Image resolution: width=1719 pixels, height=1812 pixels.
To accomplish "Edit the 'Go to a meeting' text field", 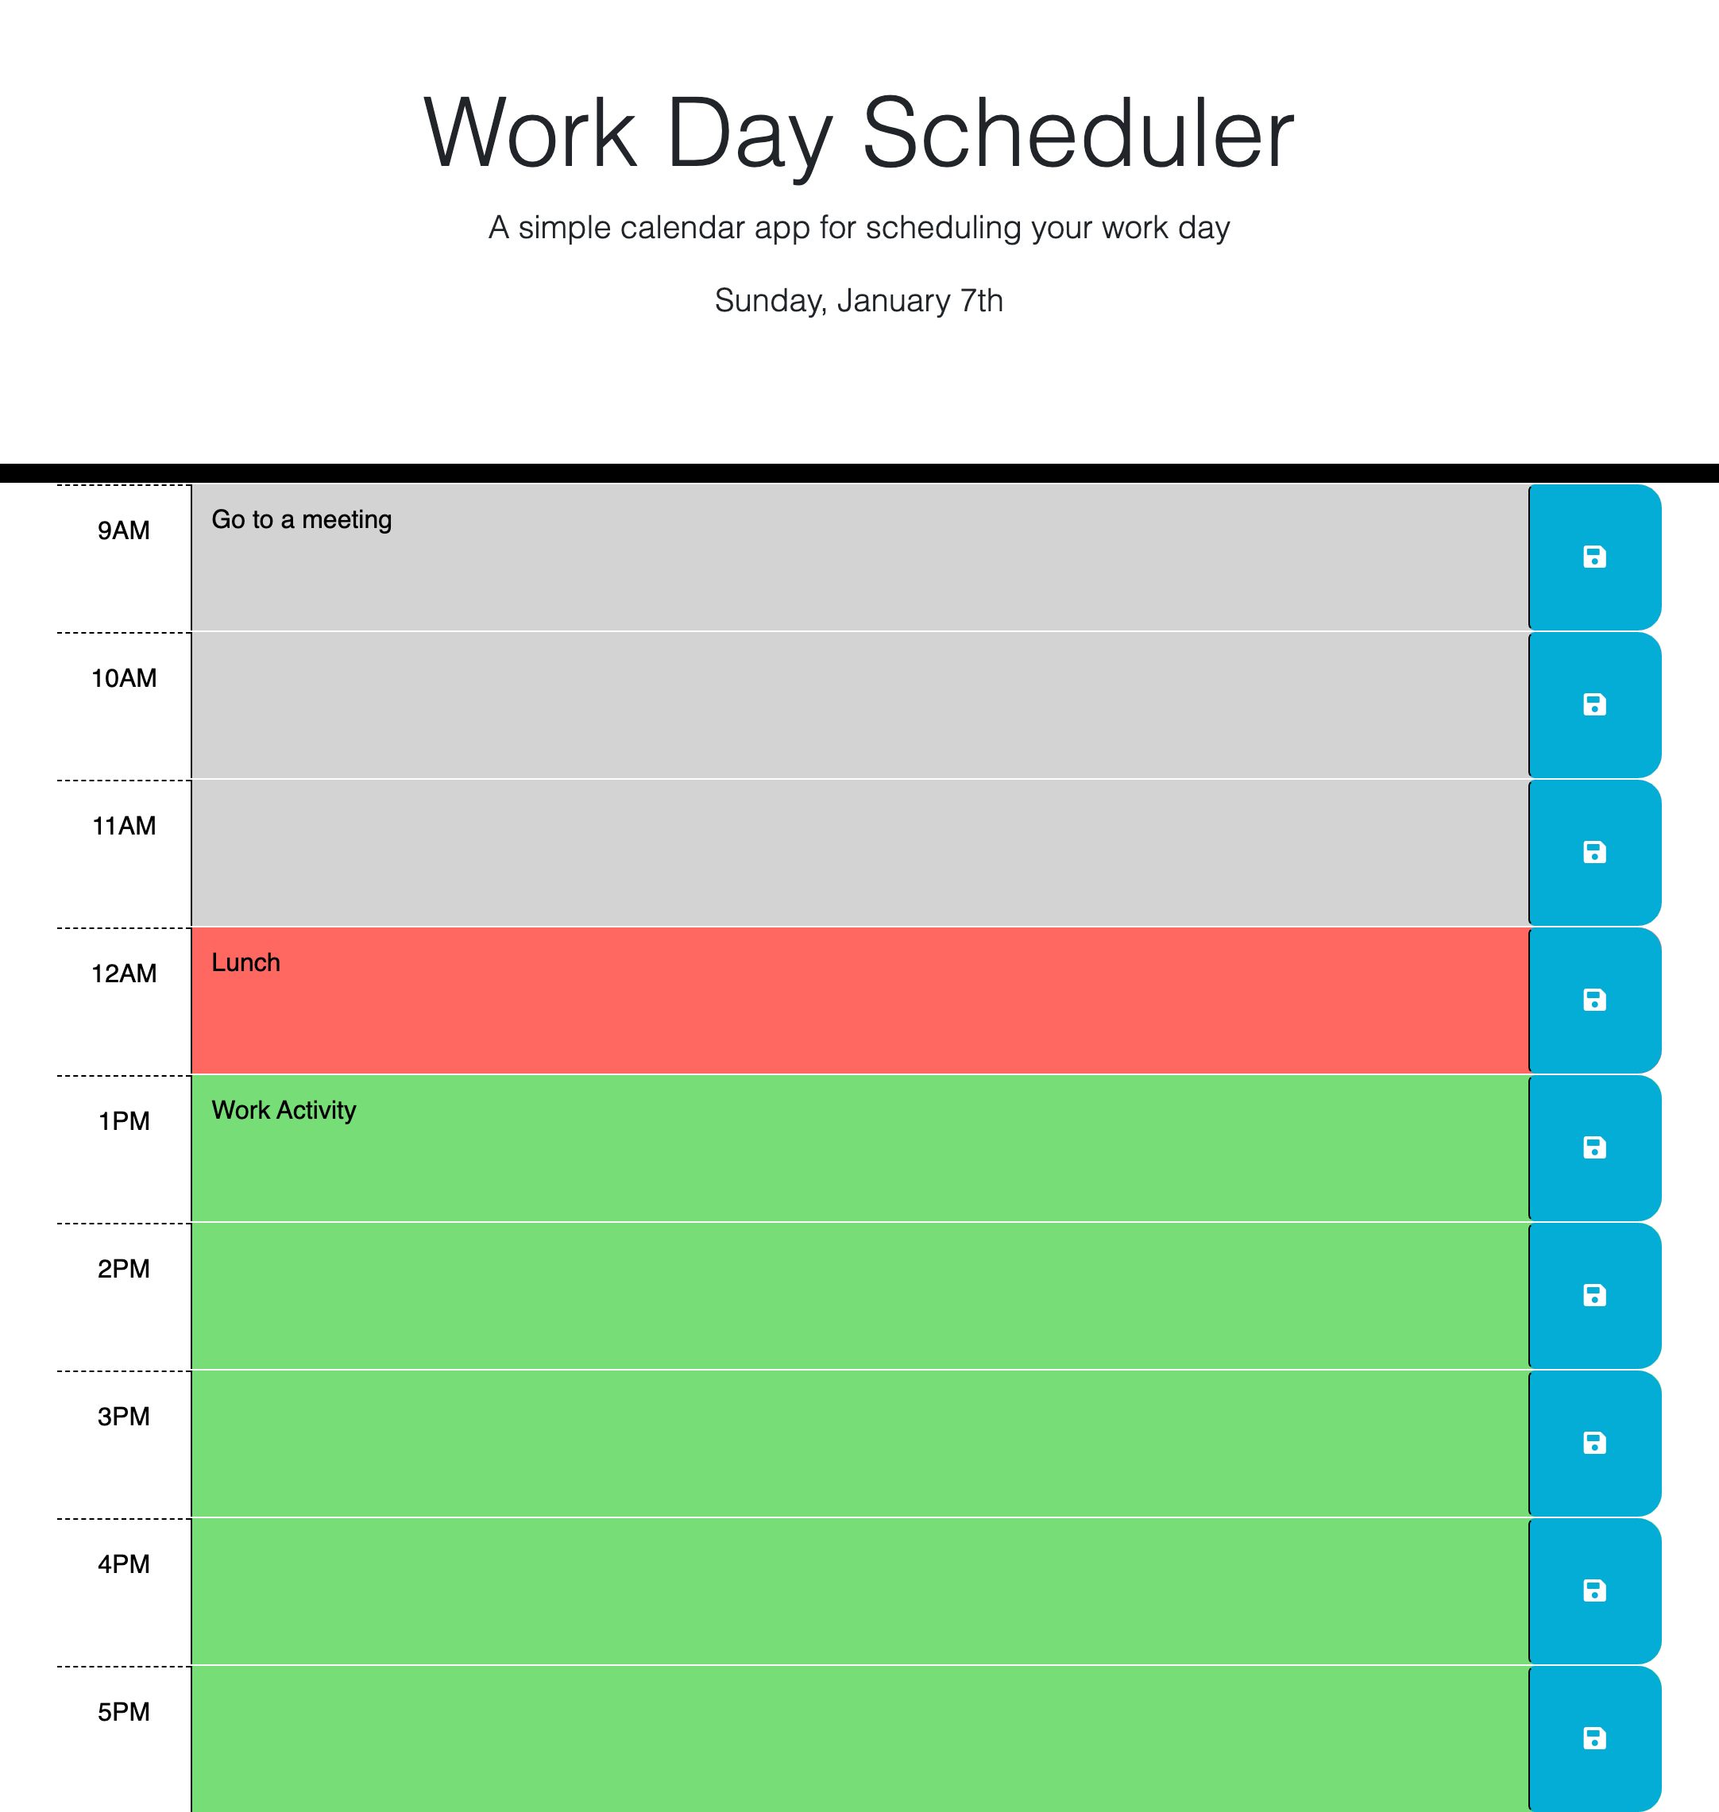I will click(859, 557).
